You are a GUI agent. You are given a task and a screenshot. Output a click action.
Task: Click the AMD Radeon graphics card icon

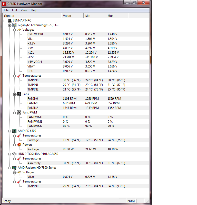(14, 168)
